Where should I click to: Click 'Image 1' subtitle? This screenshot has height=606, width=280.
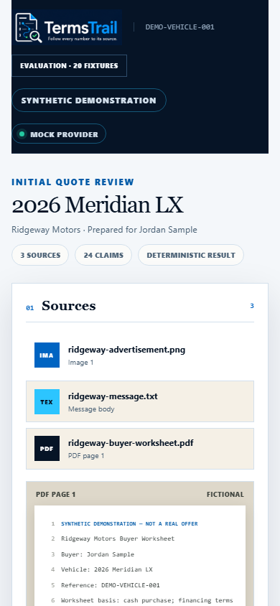click(x=80, y=363)
